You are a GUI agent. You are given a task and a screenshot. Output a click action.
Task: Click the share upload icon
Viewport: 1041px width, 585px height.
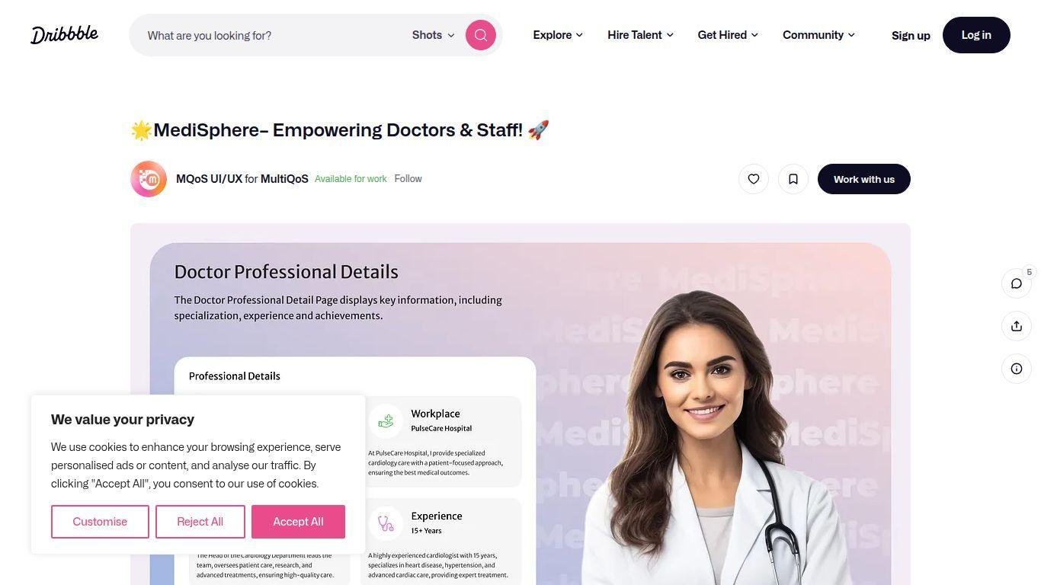(x=1017, y=326)
